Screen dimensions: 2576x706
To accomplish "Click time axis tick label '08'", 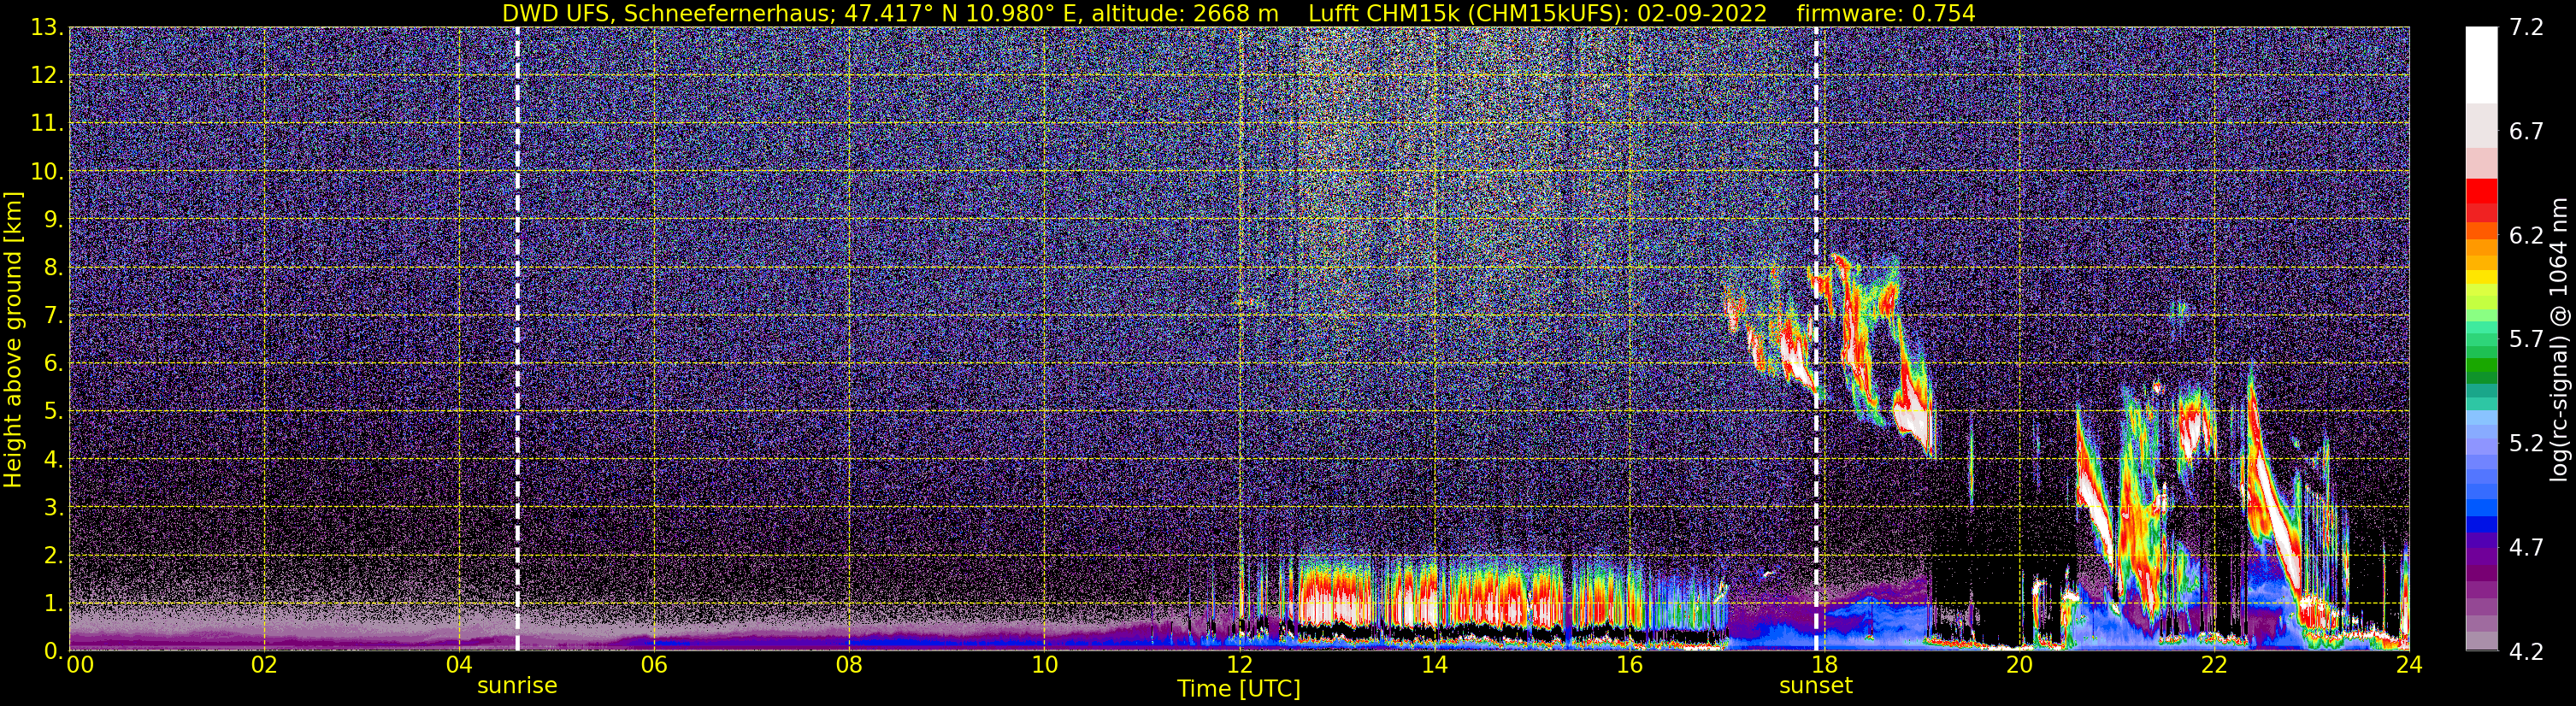I will (849, 666).
